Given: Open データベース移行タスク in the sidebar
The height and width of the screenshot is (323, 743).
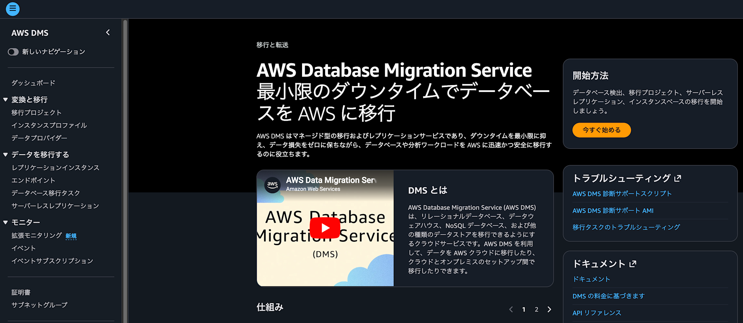Looking at the screenshot, I should pos(46,193).
